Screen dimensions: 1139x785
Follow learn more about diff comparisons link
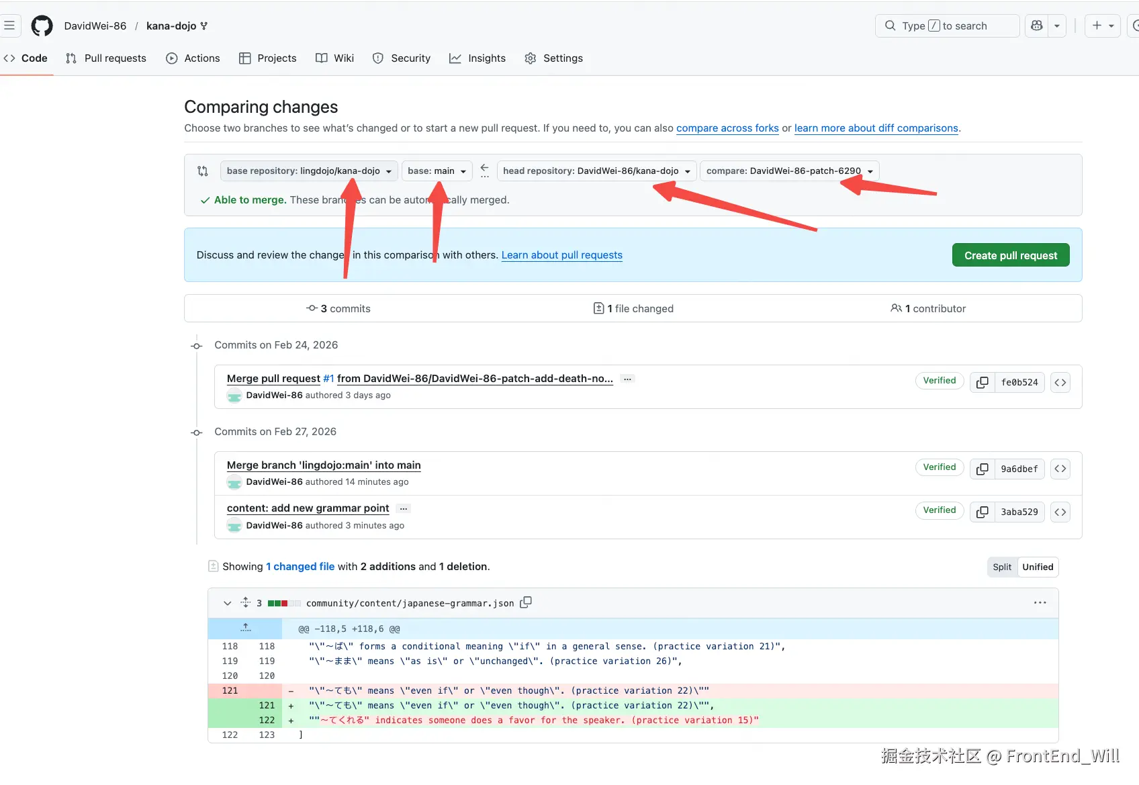point(876,128)
